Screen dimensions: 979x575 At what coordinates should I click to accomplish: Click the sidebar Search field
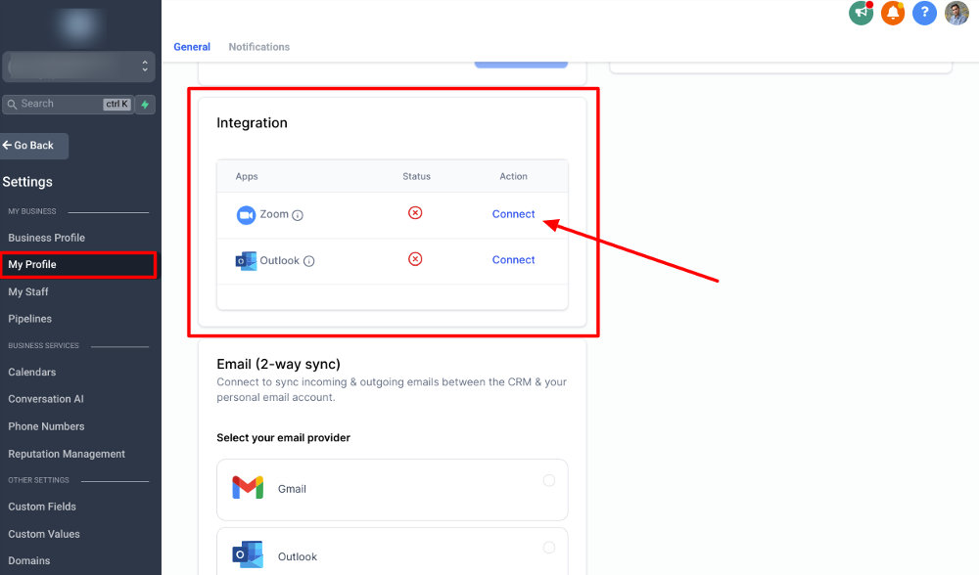59,104
